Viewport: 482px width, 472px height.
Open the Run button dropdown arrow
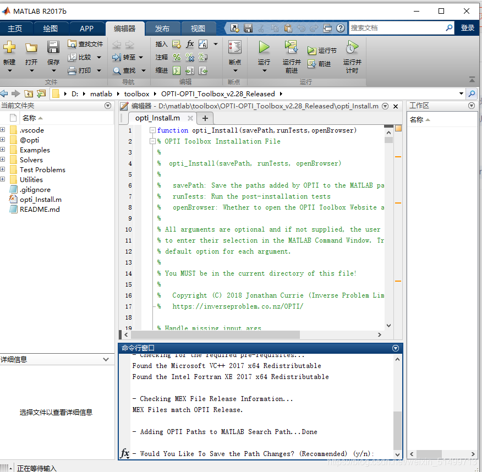tap(264, 70)
